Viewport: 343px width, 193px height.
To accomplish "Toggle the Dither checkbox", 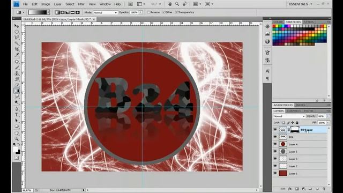I will point(163,12).
